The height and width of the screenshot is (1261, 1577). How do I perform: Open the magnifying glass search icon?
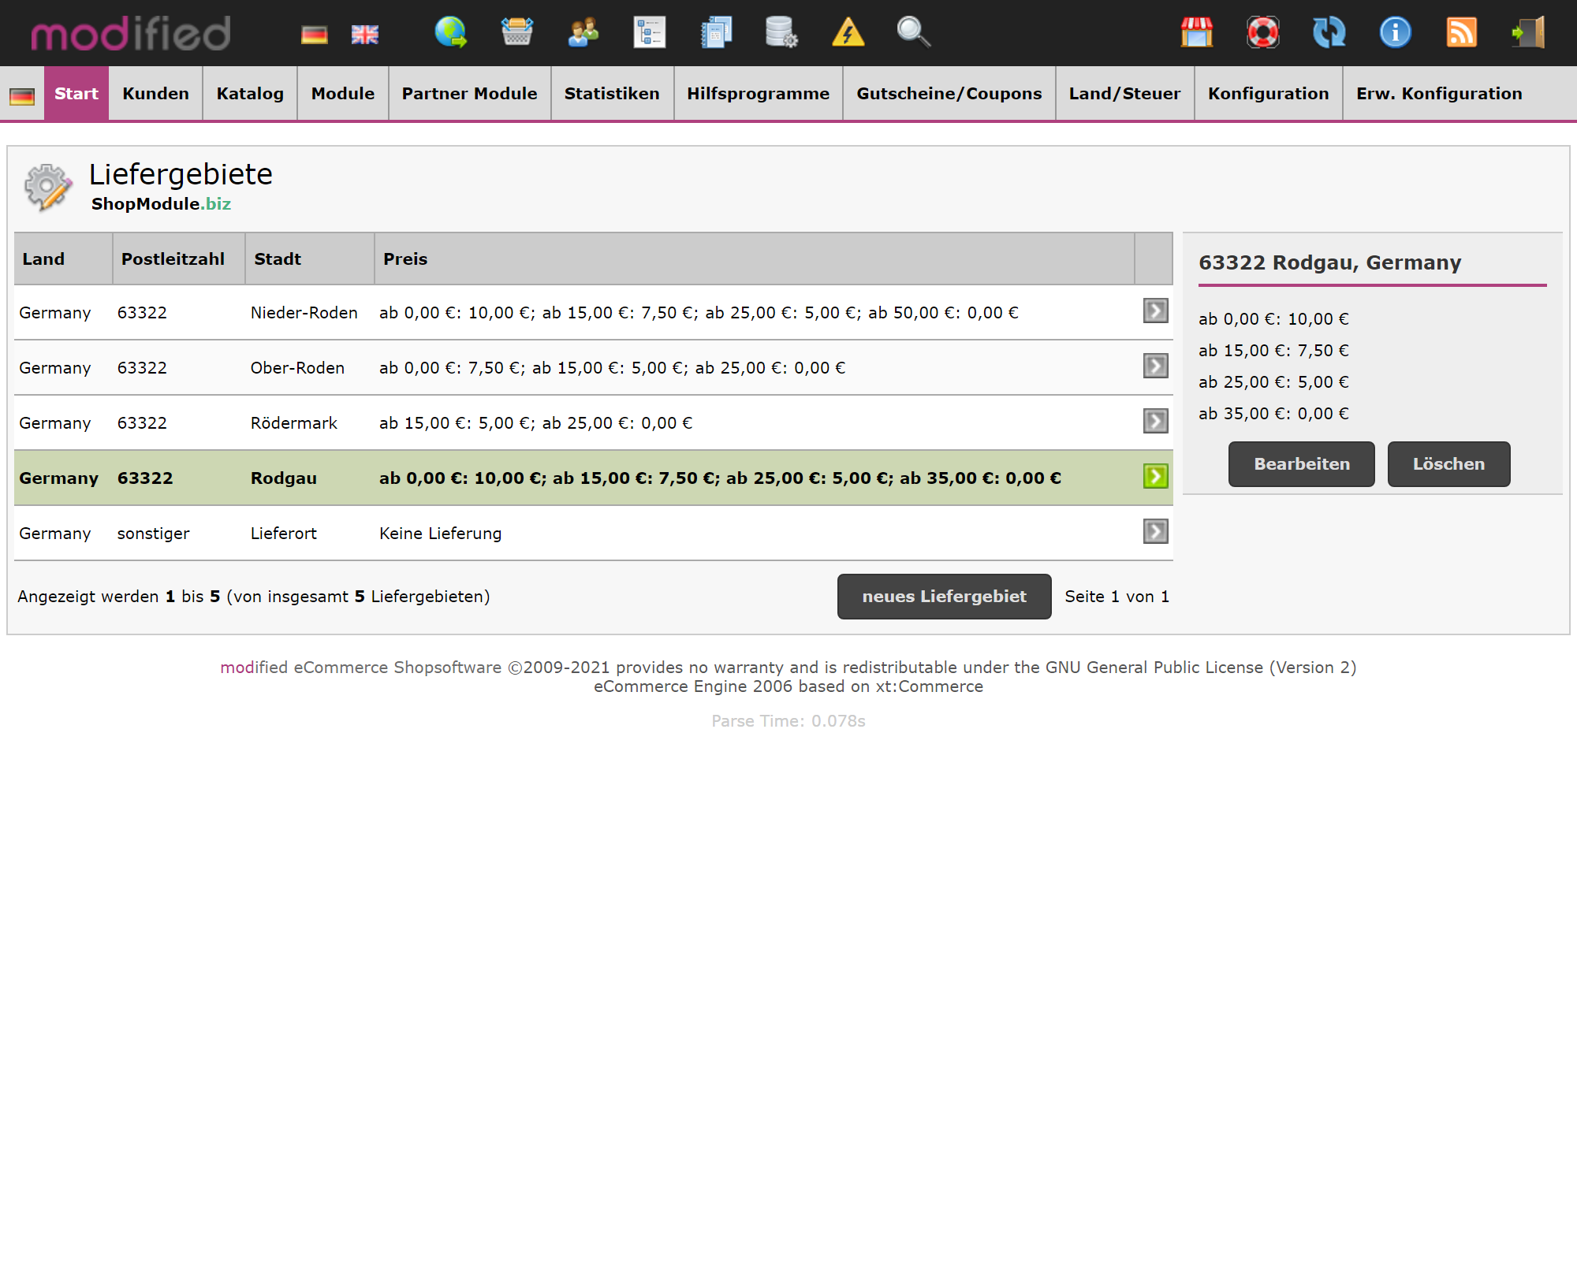(913, 32)
